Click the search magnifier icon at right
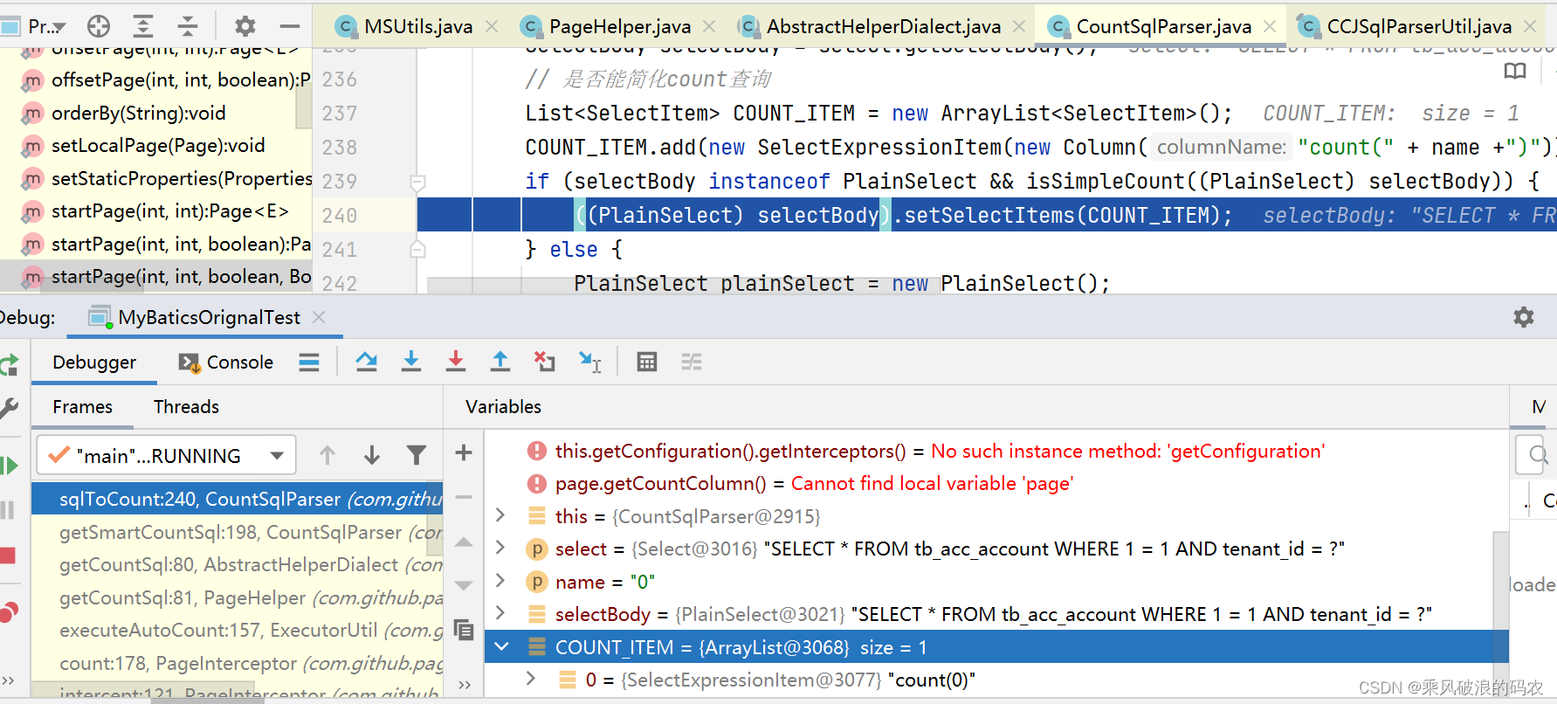This screenshot has height=704, width=1557. click(x=1537, y=454)
